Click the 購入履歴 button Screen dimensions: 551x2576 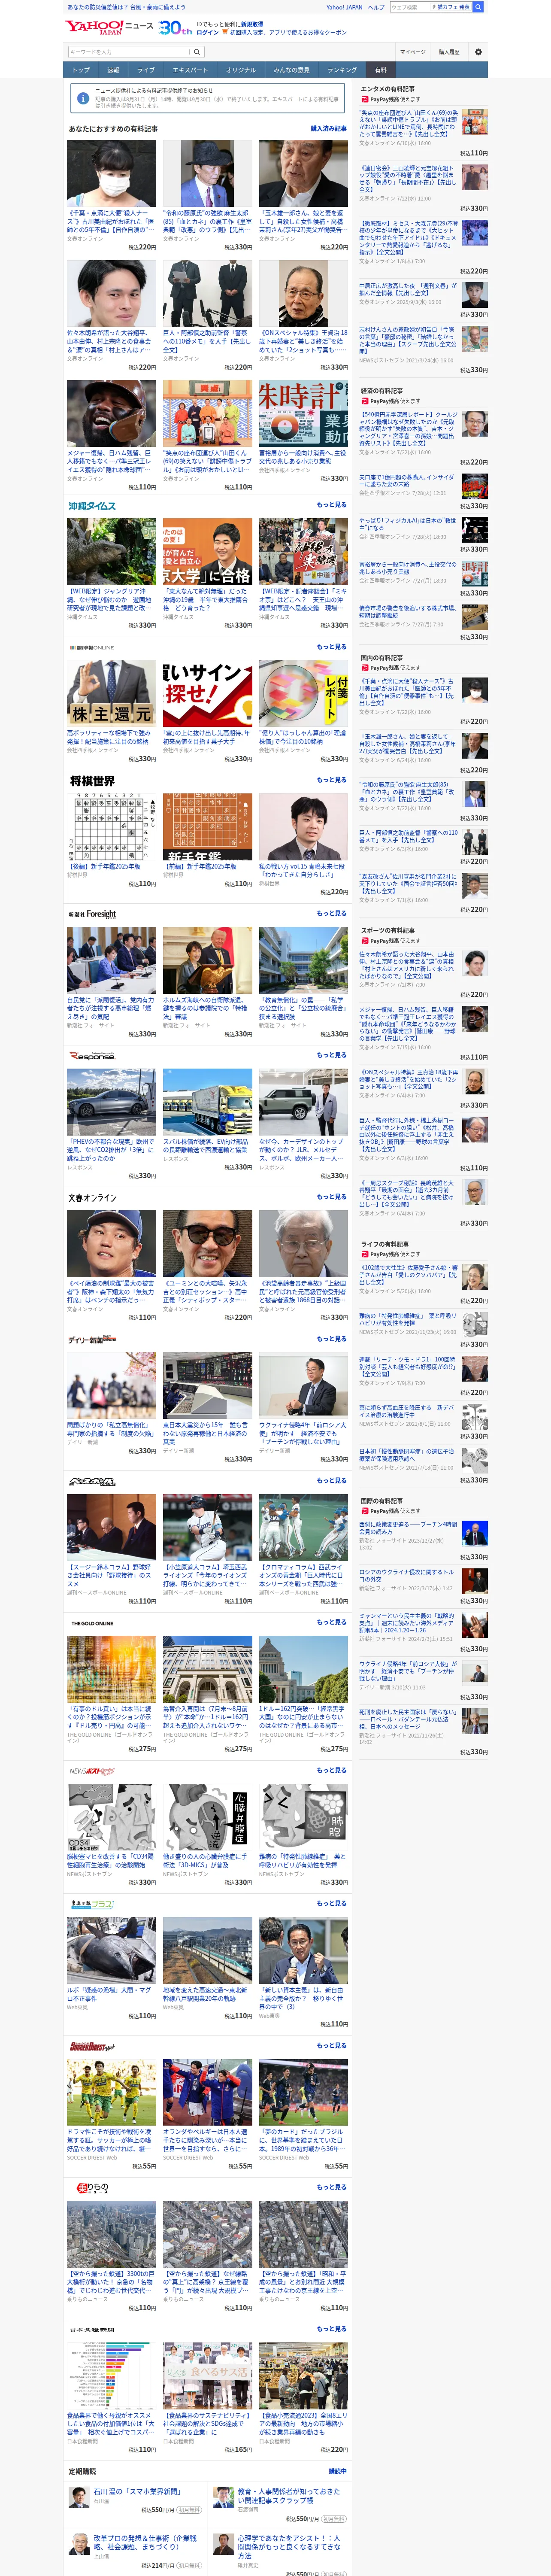pos(449,52)
